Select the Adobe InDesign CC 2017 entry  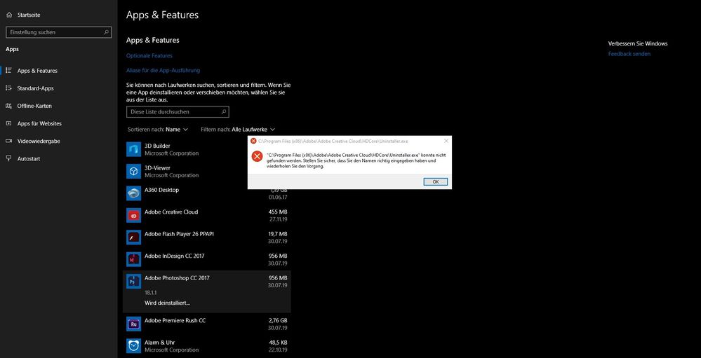[x=206, y=259]
